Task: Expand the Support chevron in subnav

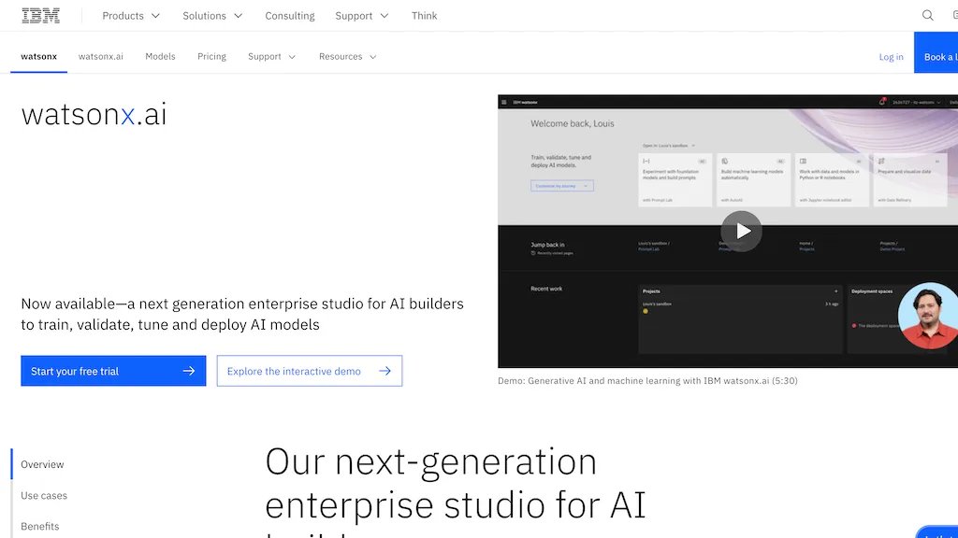Action: pos(271,56)
